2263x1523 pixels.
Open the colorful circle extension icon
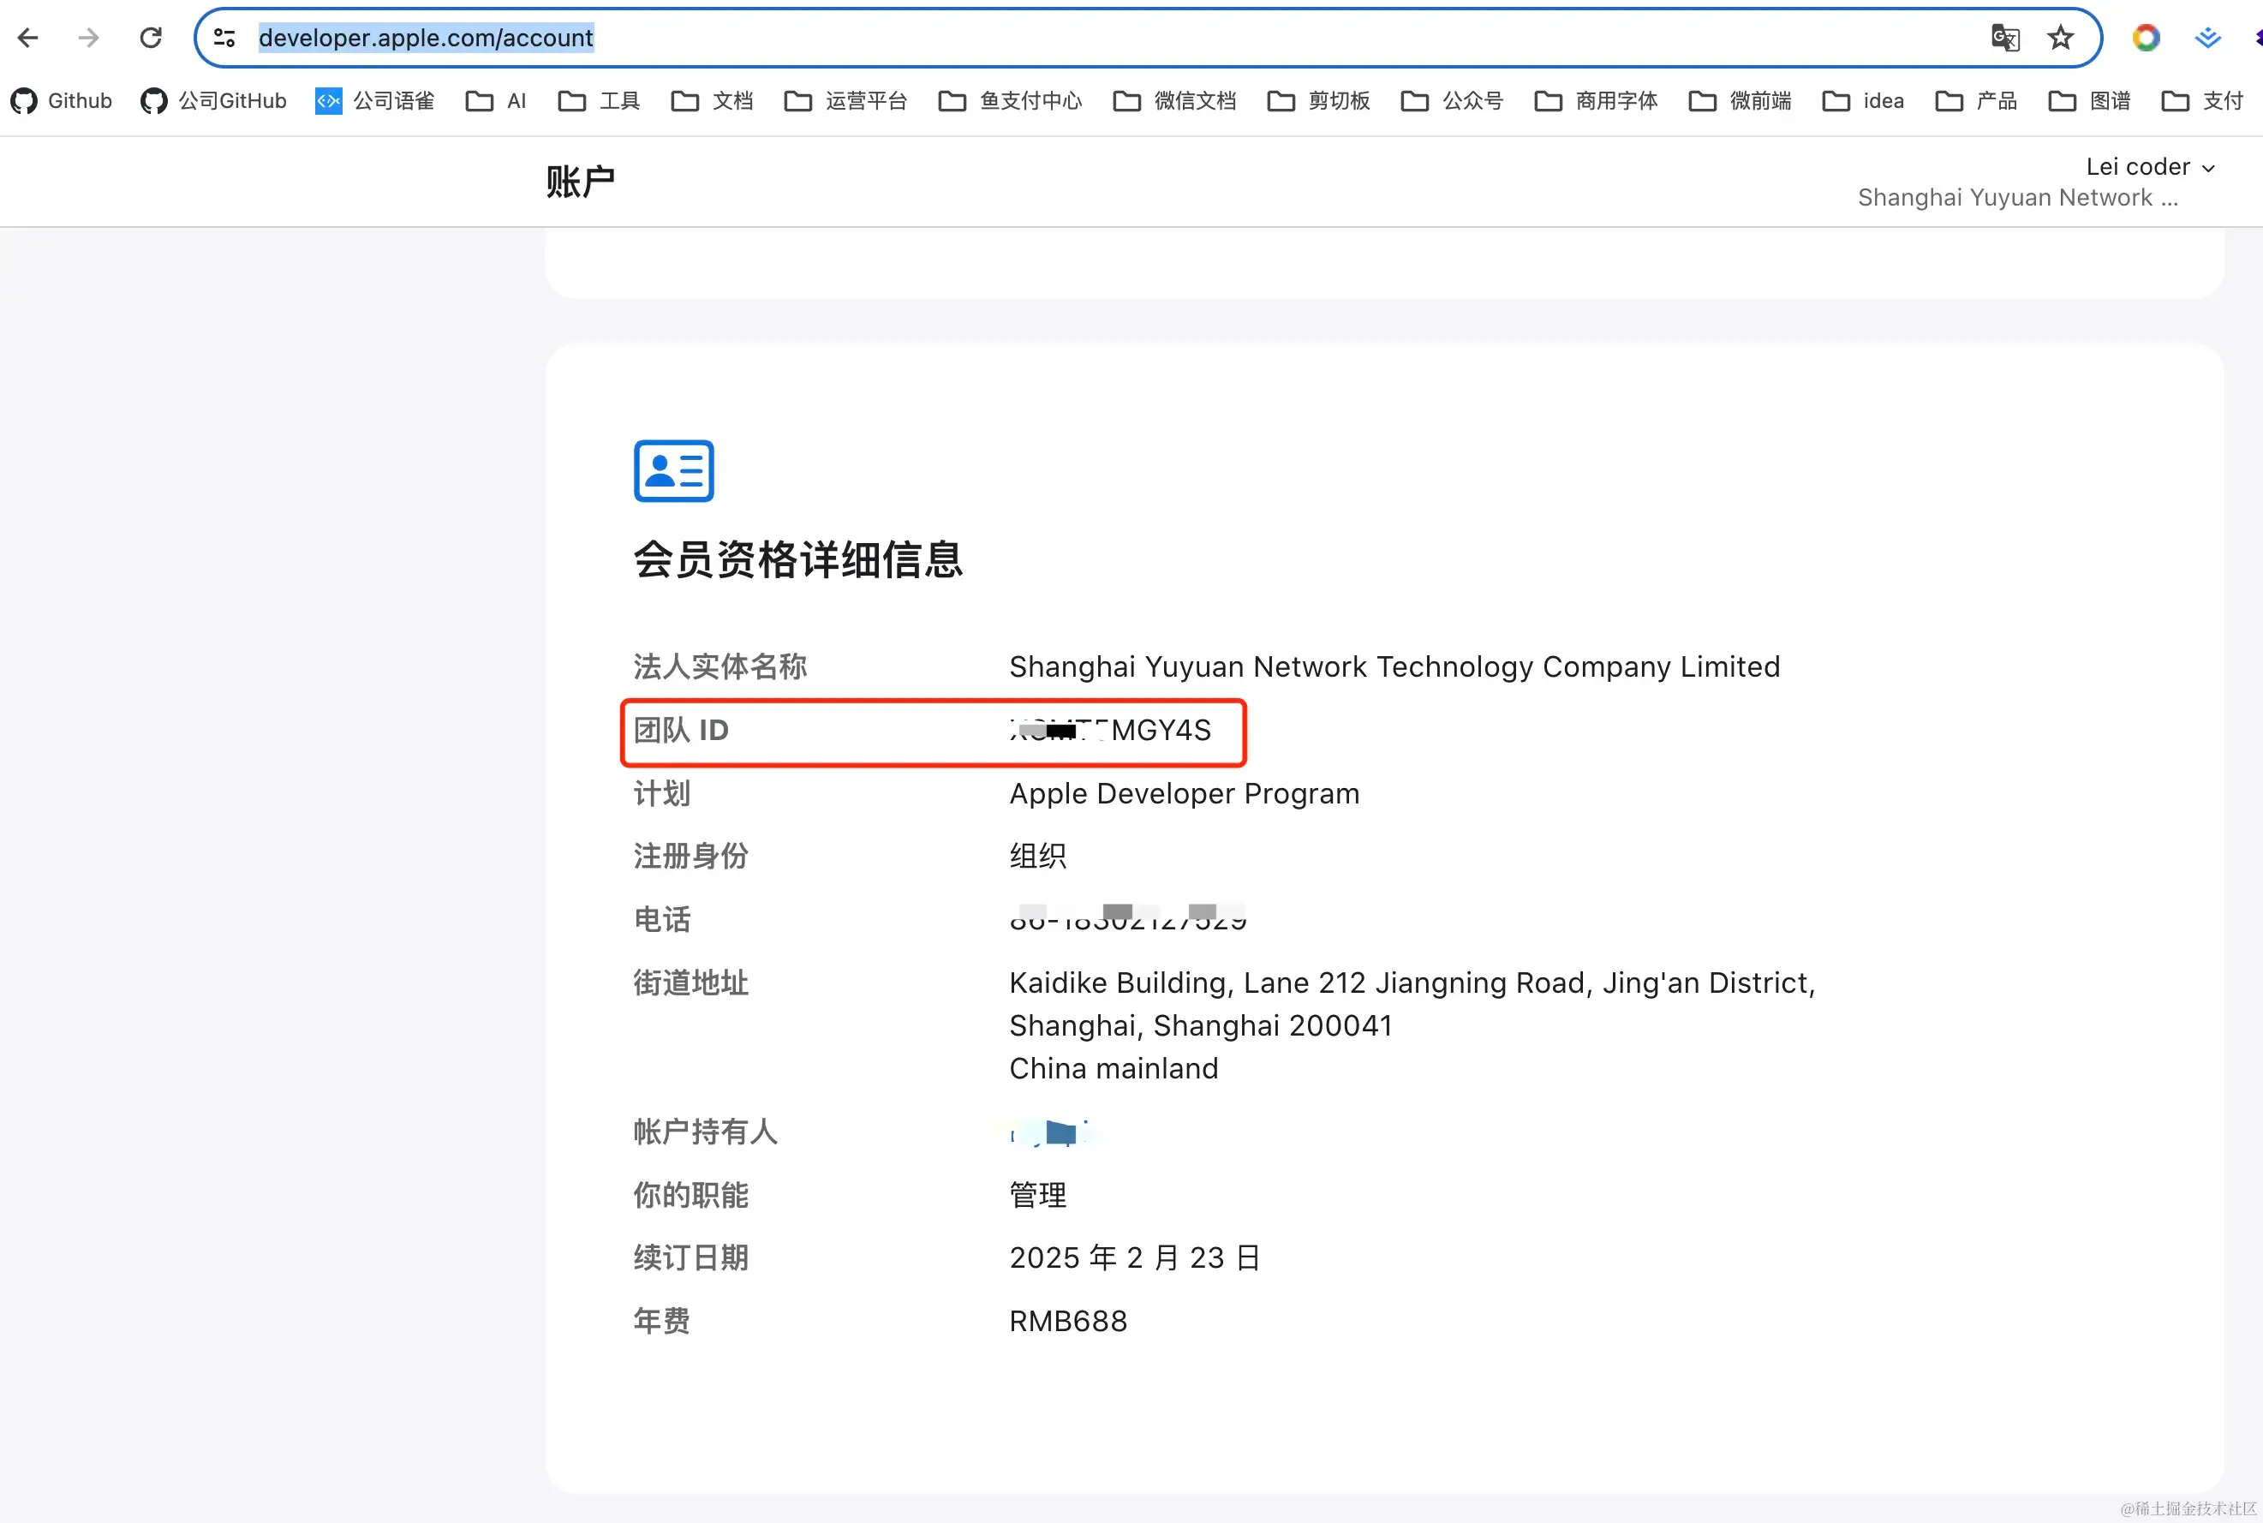[x=2146, y=38]
